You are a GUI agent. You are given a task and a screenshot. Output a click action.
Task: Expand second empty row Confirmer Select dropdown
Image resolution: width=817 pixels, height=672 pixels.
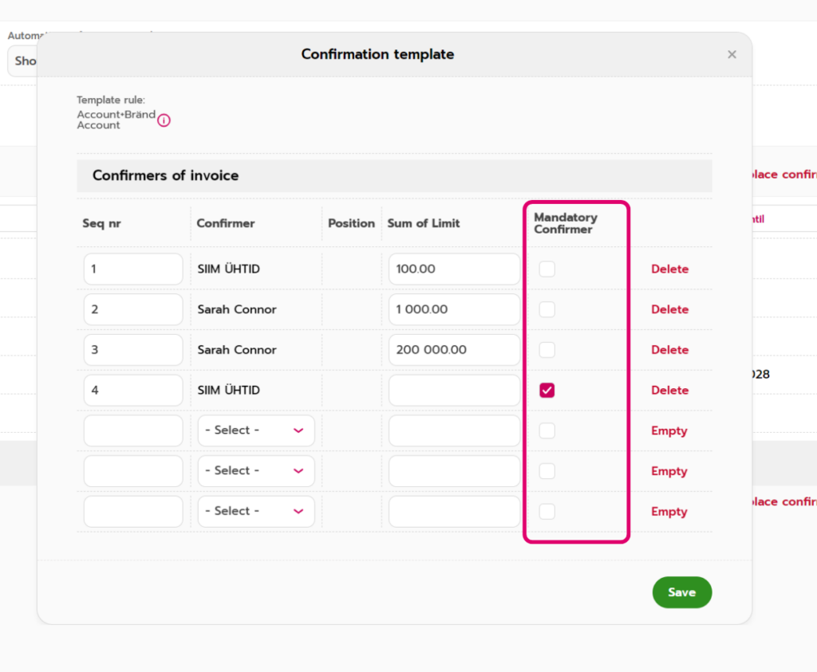point(255,471)
